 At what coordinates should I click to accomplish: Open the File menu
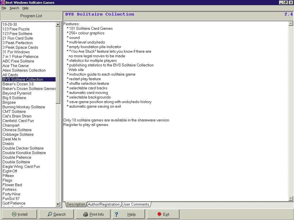click(x=4, y=8)
